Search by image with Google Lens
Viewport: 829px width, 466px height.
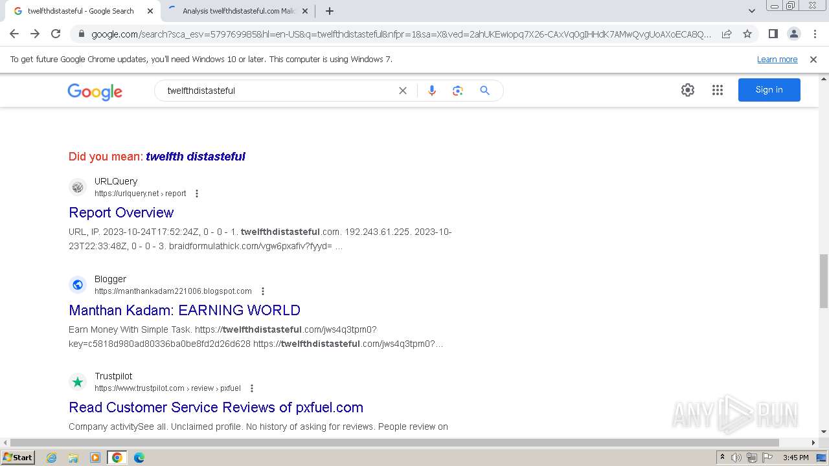click(x=458, y=91)
